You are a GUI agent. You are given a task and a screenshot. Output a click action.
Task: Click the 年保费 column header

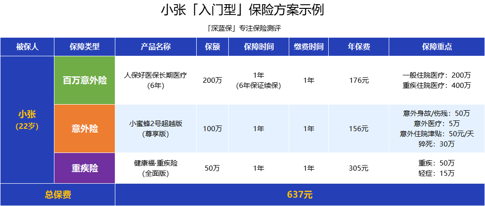point(359,47)
